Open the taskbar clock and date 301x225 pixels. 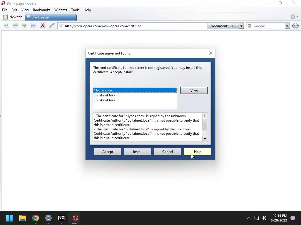[x=279, y=218]
